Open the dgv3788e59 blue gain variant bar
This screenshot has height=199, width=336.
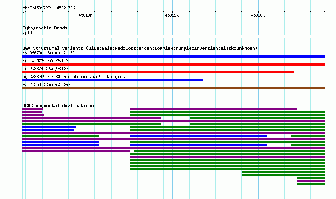pyautogui.click(x=113, y=80)
